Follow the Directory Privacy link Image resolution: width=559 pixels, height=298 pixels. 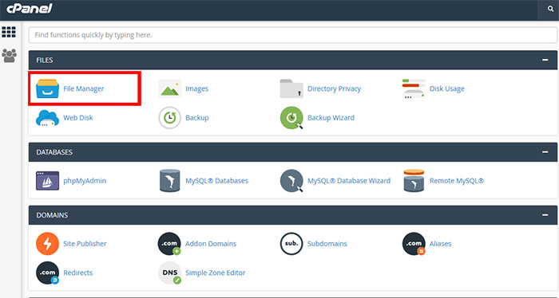(334, 88)
